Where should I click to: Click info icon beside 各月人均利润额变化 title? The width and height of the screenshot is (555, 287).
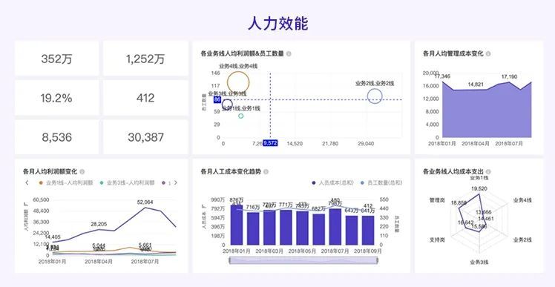pos(82,171)
